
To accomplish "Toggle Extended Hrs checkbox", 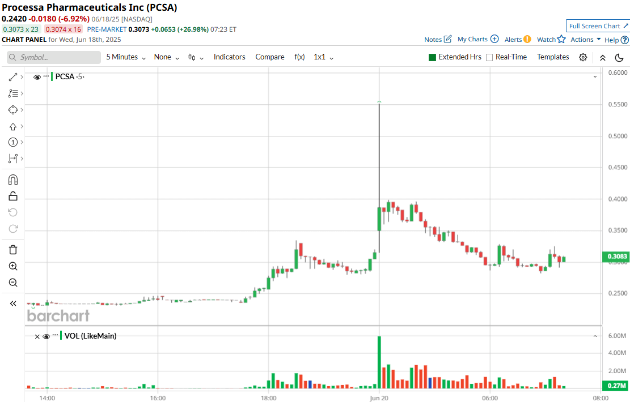I will (432, 57).
